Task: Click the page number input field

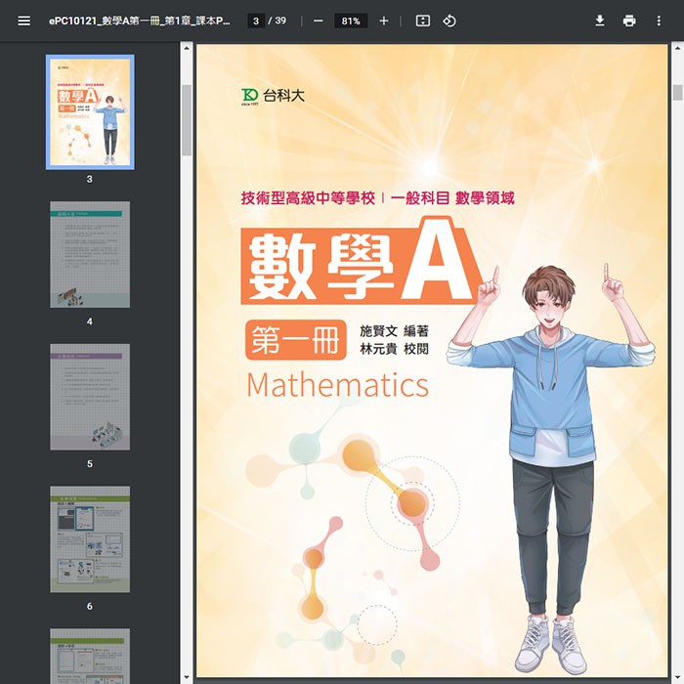Action: (256, 21)
